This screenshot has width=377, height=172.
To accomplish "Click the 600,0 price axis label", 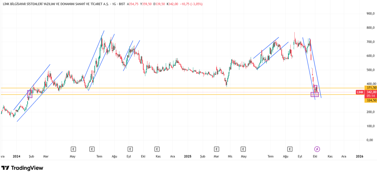I will (x=370, y=56).
